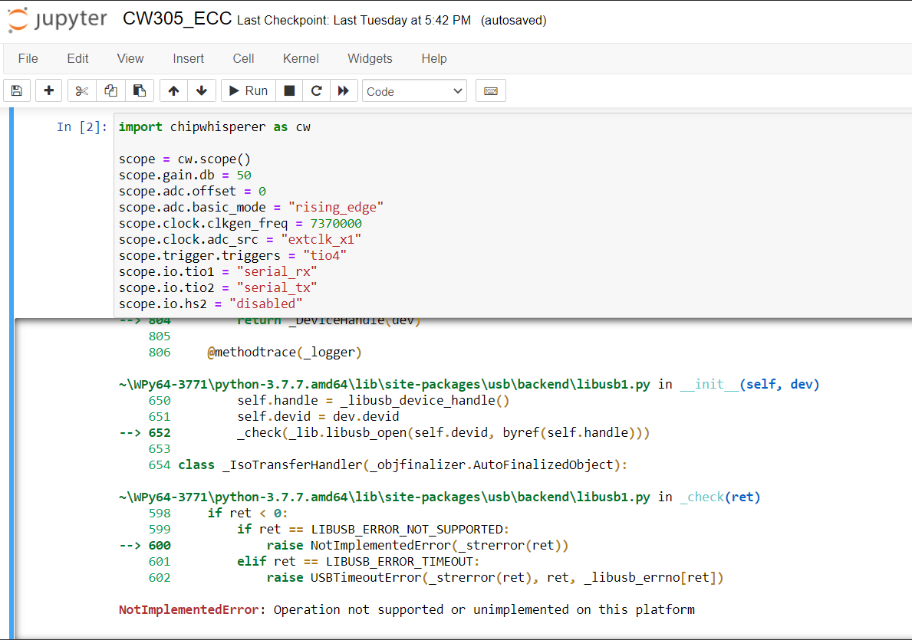Click the 'scope.adc.offset = 0' line
This screenshot has width=912, height=640.
(193, 192)
